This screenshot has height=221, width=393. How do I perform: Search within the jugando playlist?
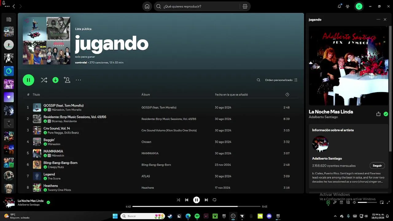(259, 80)
